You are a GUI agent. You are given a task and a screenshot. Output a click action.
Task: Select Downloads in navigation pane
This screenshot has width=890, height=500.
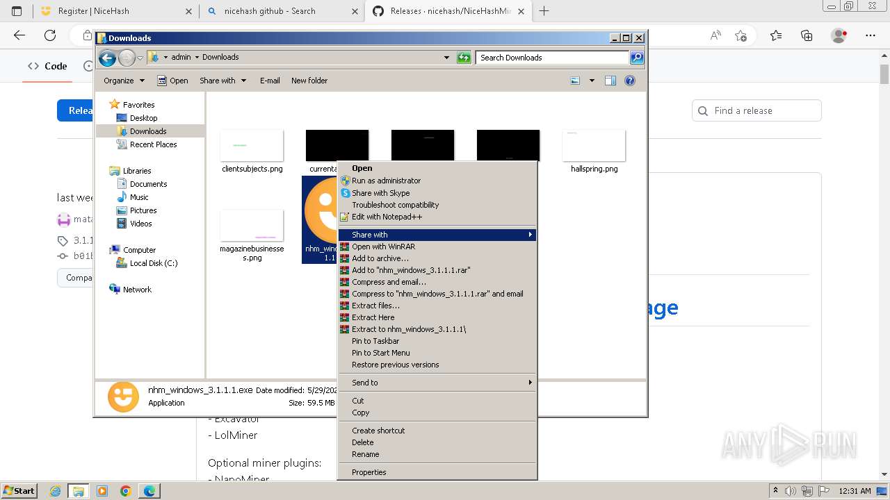(x=148, y=131)
